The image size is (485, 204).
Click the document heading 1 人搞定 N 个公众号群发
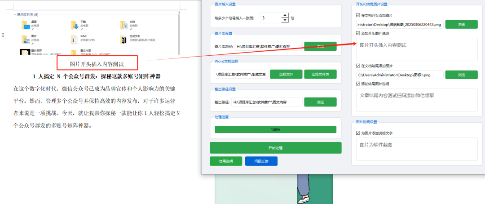[x=96, y=76]
